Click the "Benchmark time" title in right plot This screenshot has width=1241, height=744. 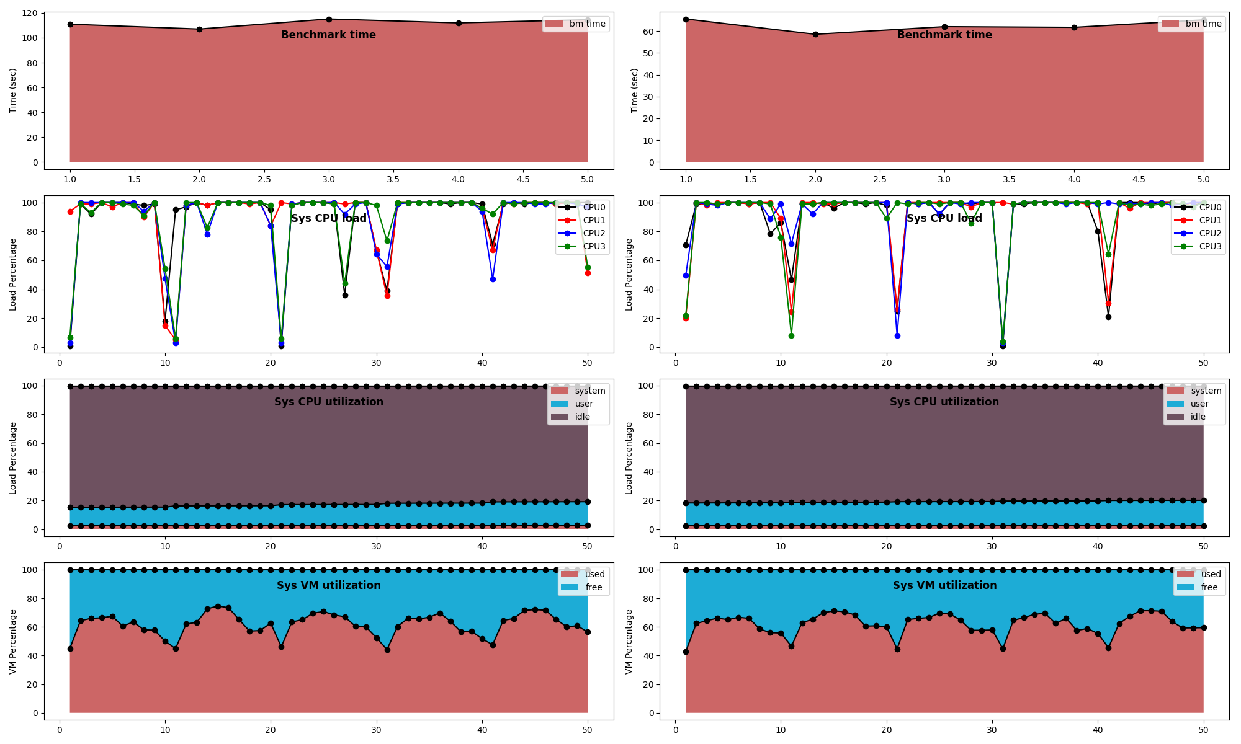coord(944,35)
